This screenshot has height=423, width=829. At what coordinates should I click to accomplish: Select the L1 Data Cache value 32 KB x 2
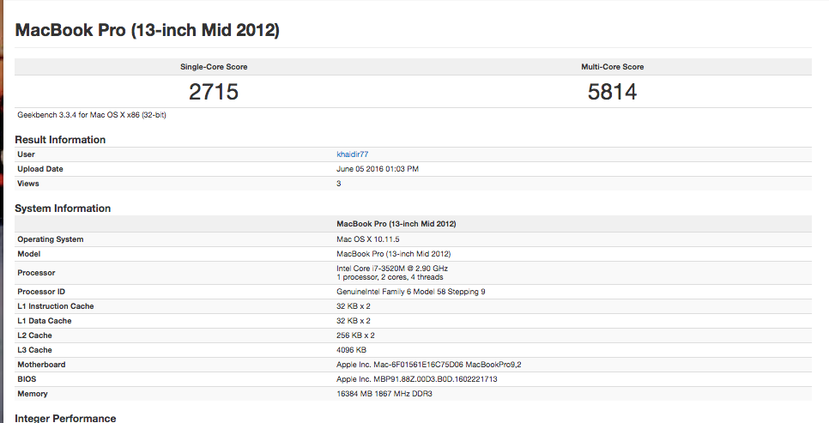point(354,321)
